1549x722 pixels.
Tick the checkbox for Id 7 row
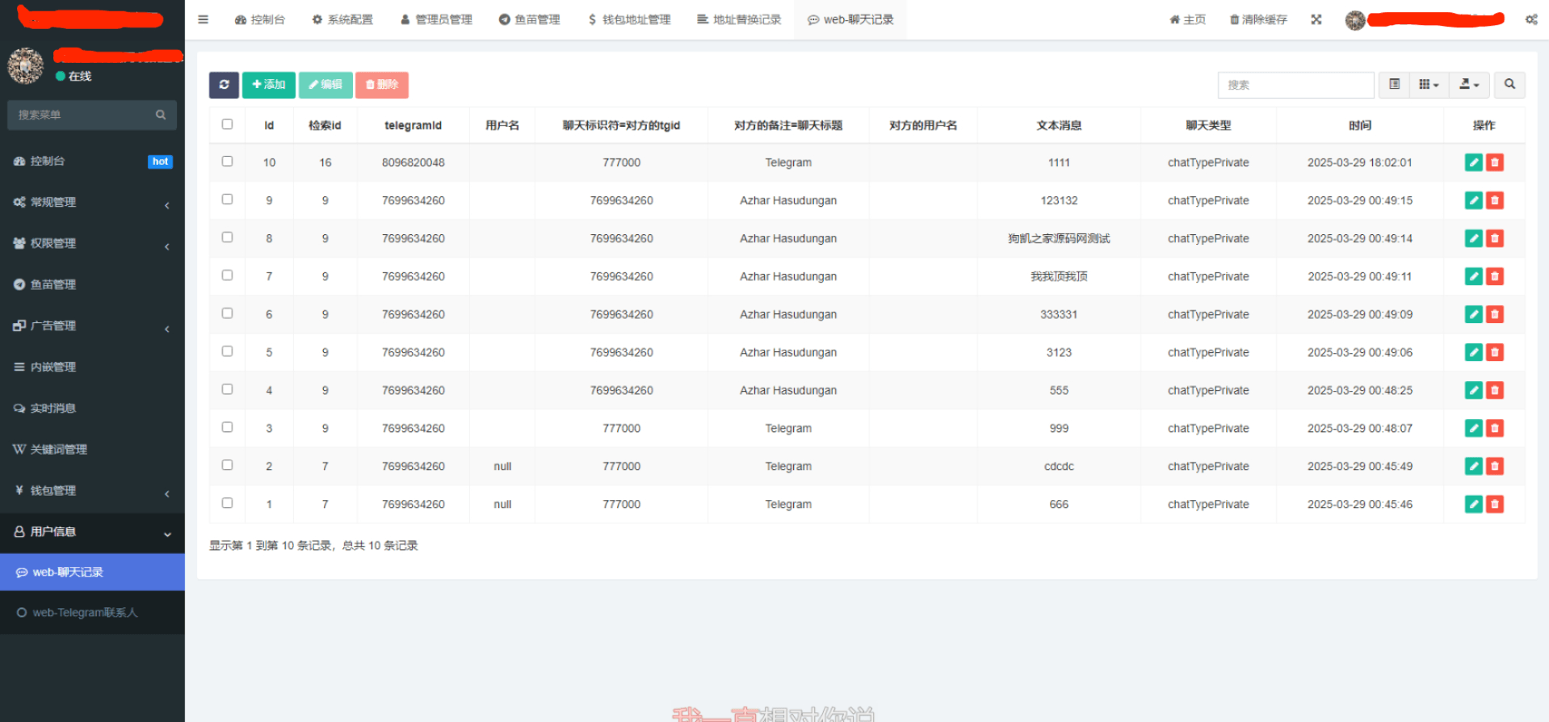tap(227, 275)
